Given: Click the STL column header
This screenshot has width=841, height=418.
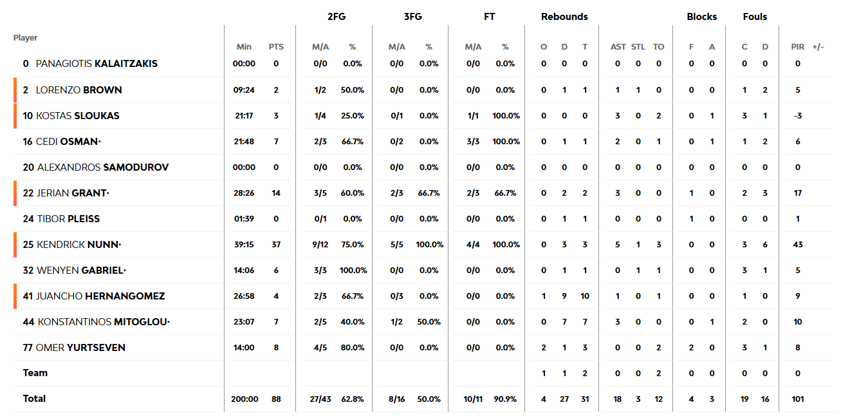Looking at the screenshot, I should click(638, 47).
